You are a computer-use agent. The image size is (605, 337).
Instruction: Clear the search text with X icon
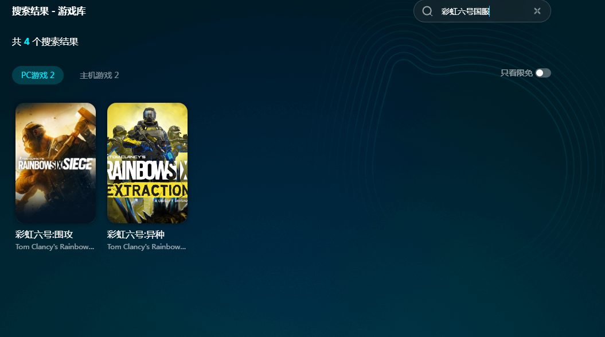click(x=537, y=11)
